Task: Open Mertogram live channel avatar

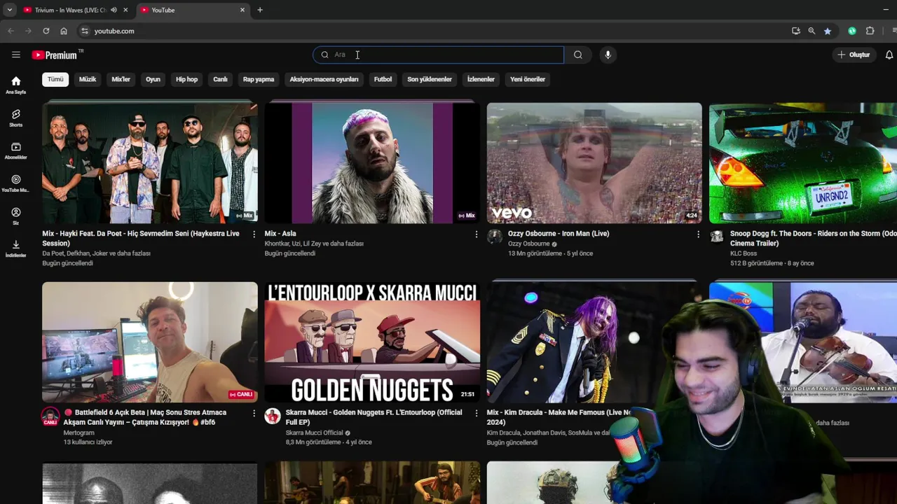Action: [50, 416]
